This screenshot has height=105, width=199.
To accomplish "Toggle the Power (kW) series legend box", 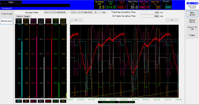I will [x=56, y=21].
